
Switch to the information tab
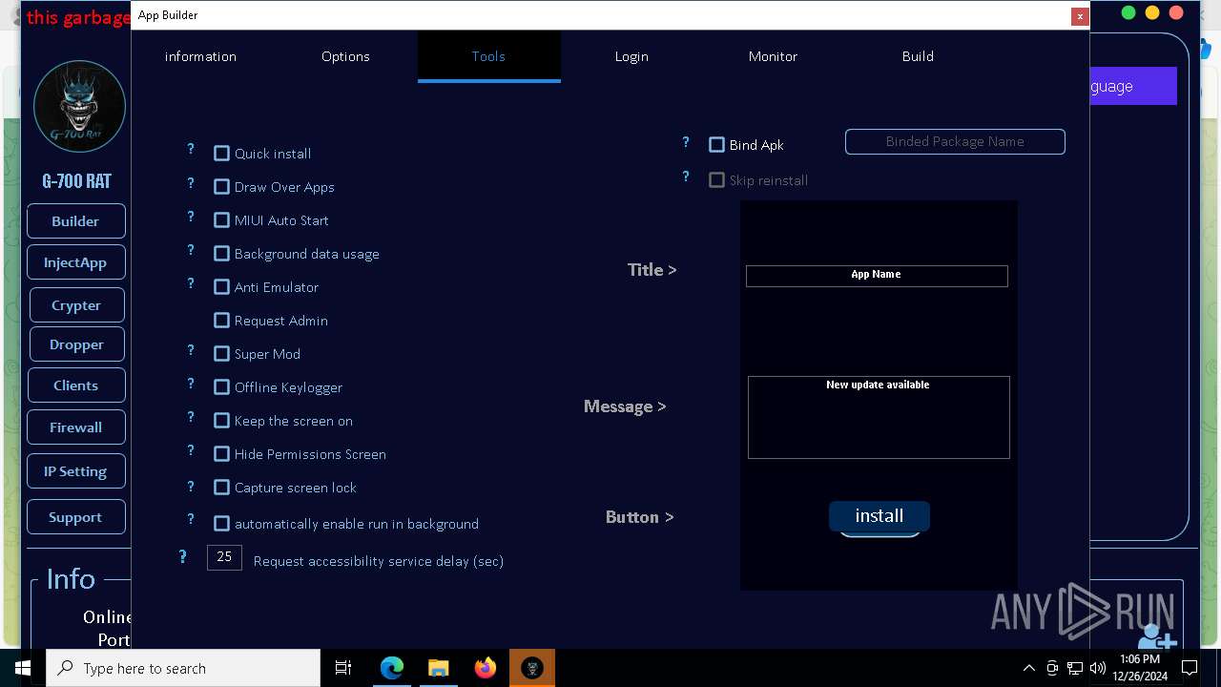[x=200, y=56]
